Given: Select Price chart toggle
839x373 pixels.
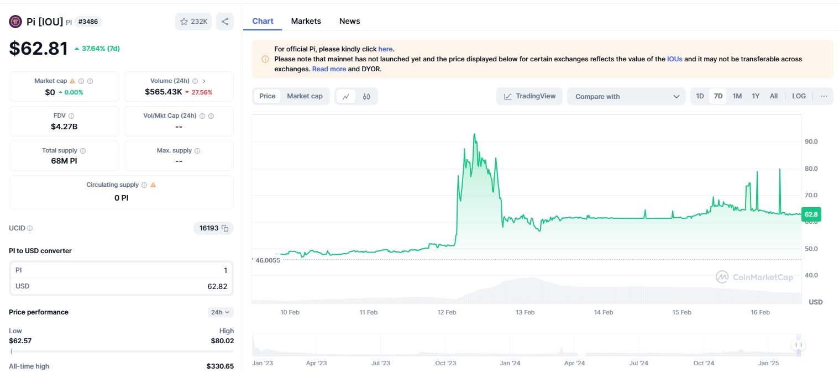Looking at the screenshot, I should point(268,96).
